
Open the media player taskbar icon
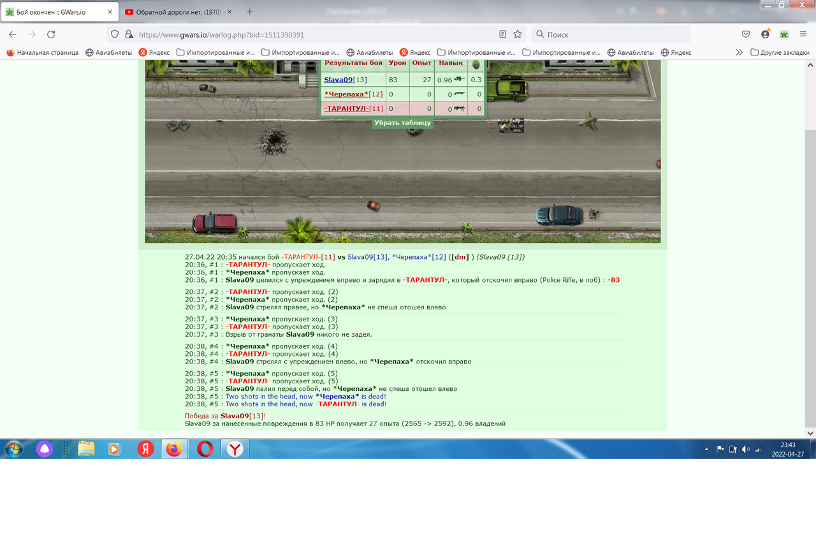coord(114,449)
